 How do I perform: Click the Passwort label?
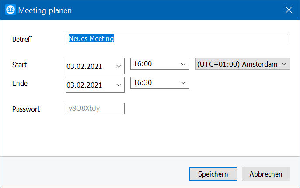[x=26, y=109]
